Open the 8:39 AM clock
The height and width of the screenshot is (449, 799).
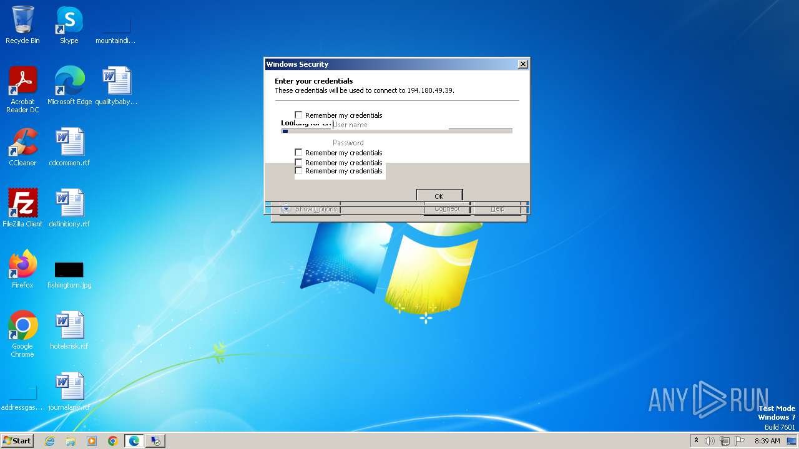pyautogui.click(x=767, y=441)
